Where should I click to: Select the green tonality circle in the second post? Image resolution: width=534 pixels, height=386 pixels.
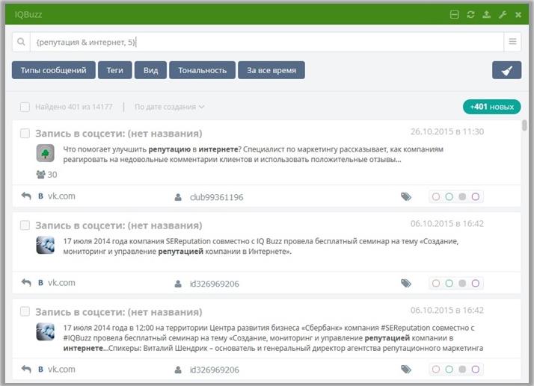(x=449, y=283)
